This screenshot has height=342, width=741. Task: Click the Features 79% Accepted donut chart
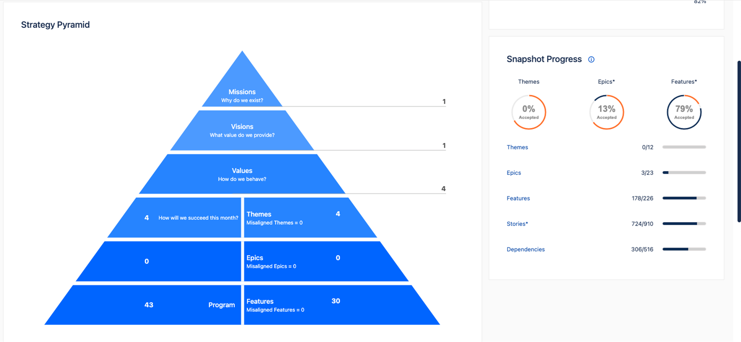click(684, 112)
